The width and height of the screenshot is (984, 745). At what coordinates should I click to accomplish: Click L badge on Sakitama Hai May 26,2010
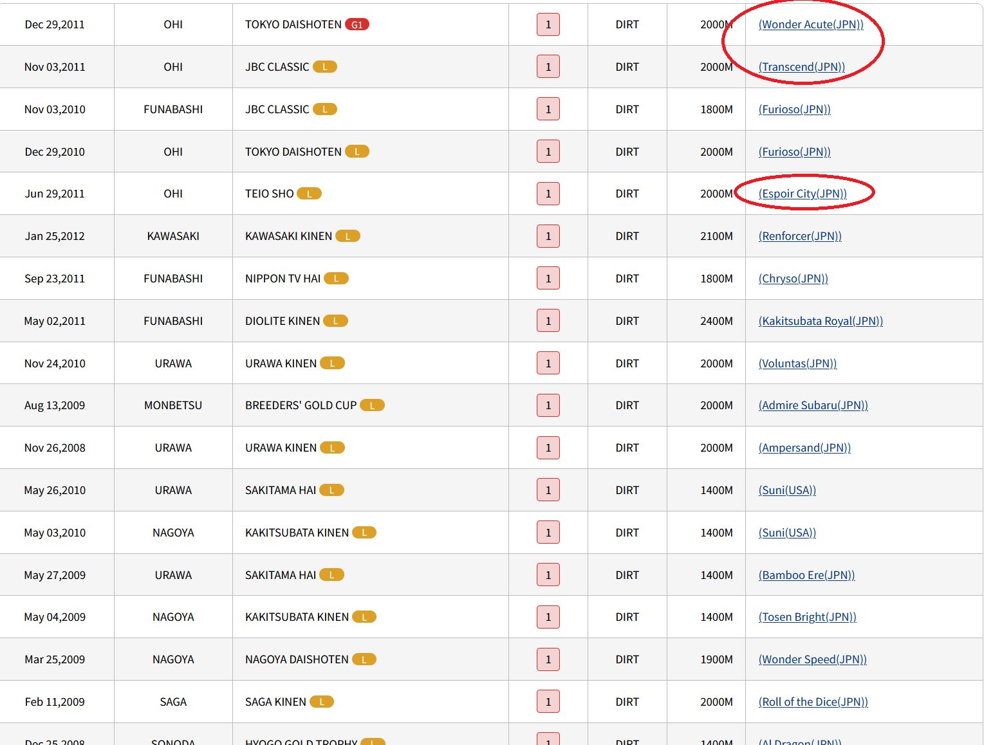(x=332, y=490)
